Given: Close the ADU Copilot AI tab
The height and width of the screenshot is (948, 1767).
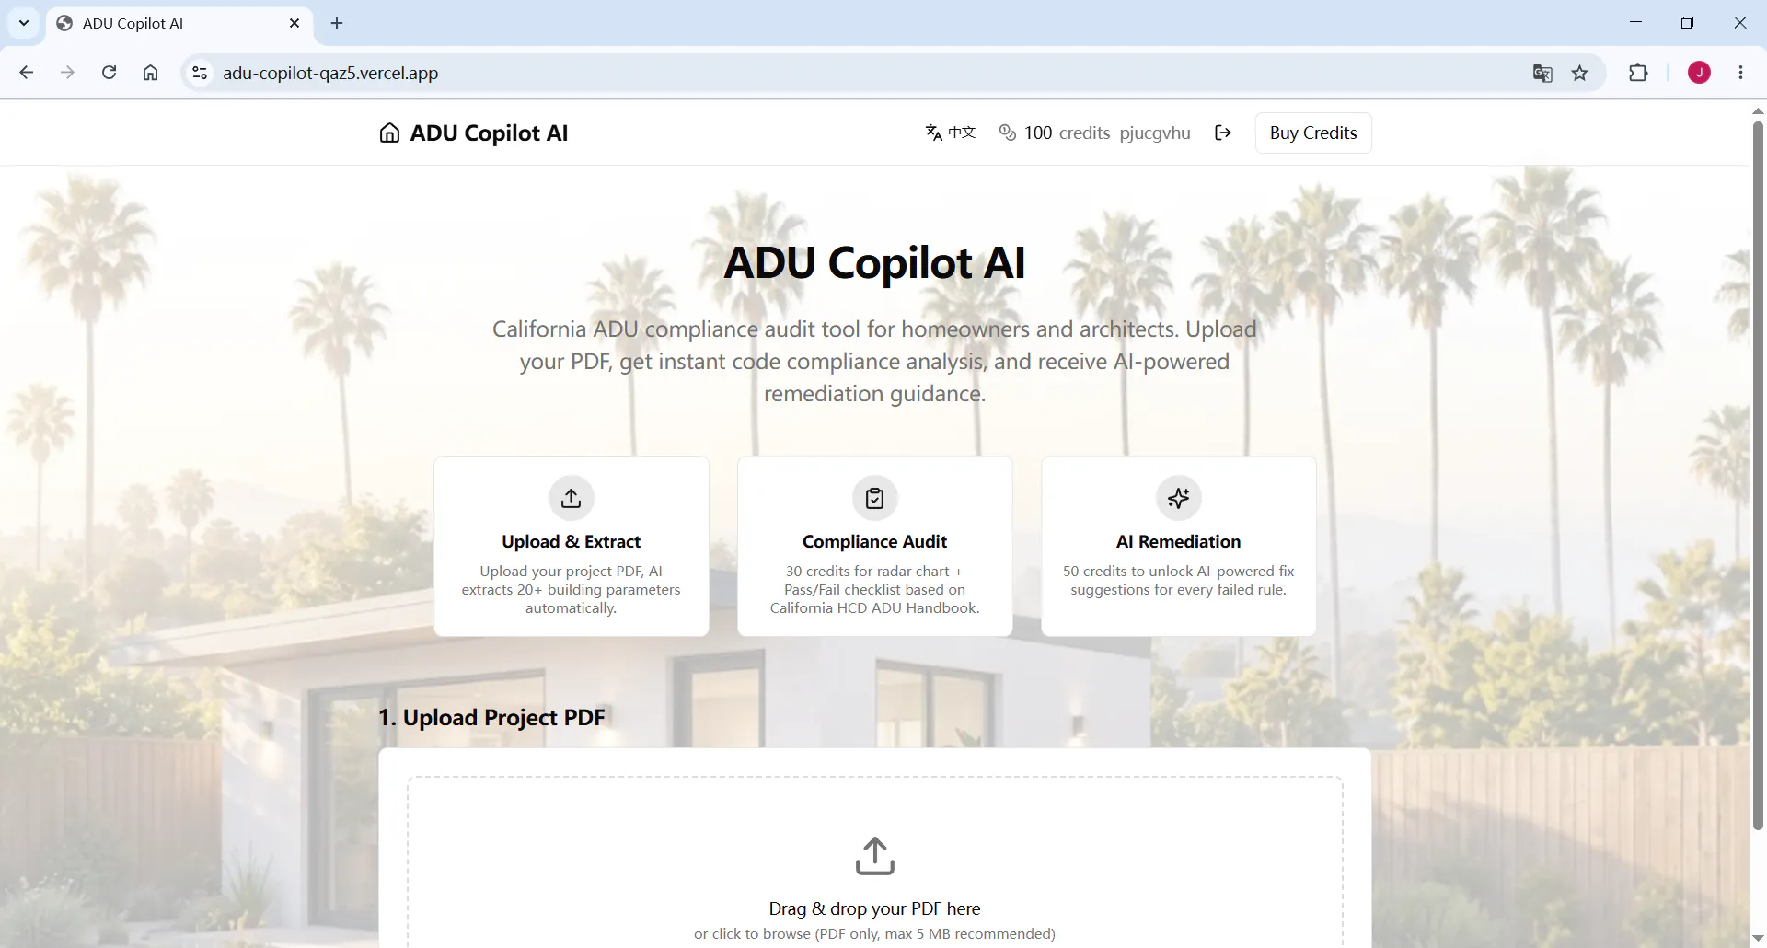Looking at the screenshot, I should coord(294,23).
